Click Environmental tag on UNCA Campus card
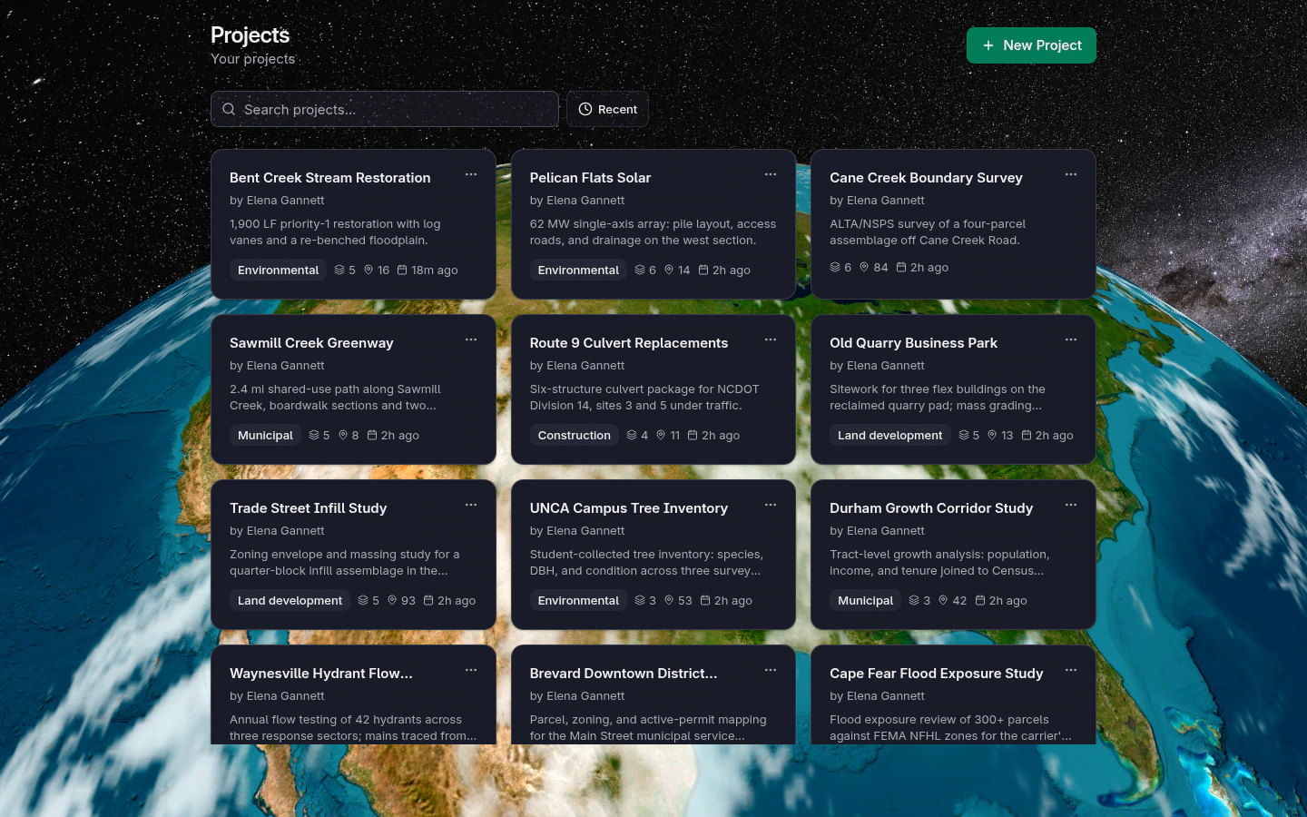The height and width of the screenshot is (817, 1307). [x=578, y=600]
